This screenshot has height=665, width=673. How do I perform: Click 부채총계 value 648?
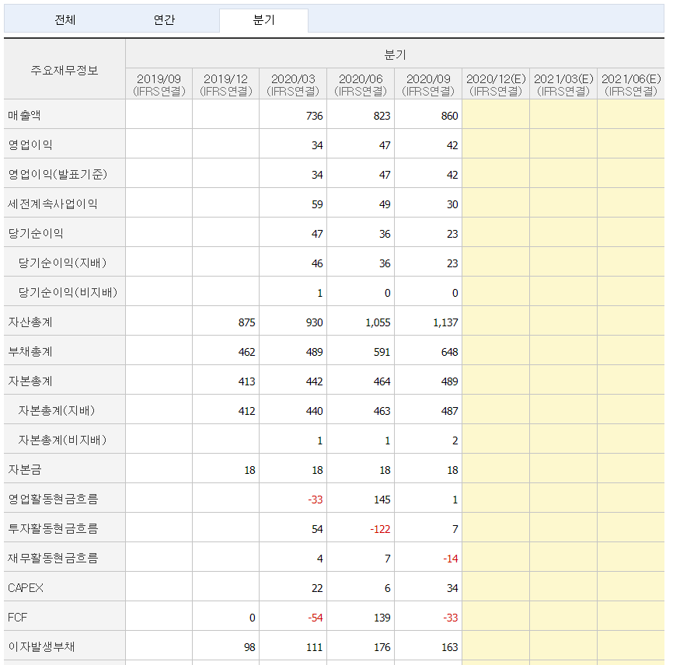pos(449,352)
